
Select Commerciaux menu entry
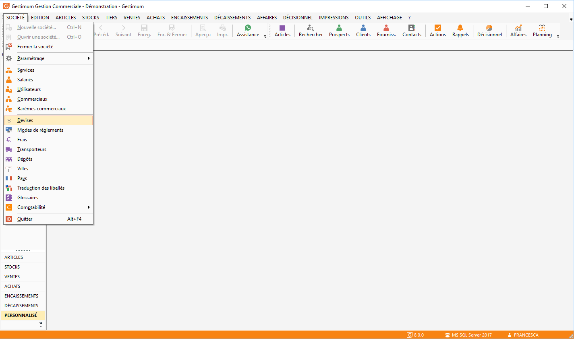tap(48, 99)
